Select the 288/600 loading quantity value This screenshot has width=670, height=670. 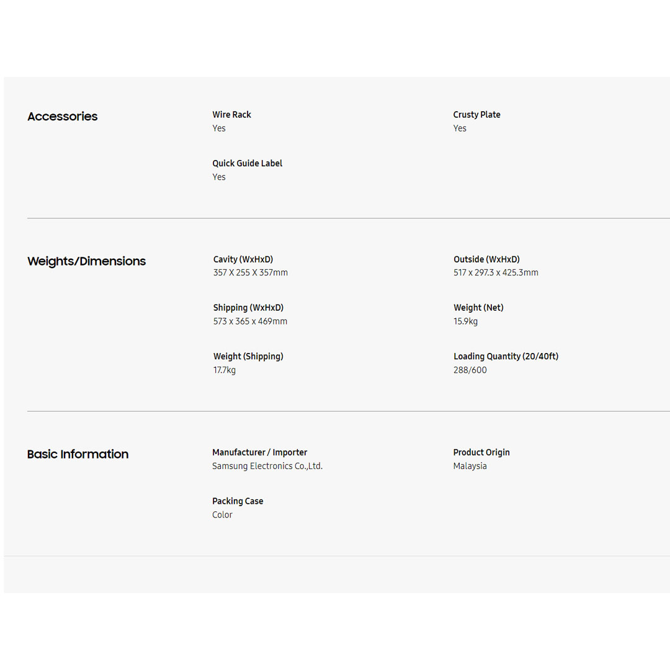(x=470, y=370)
